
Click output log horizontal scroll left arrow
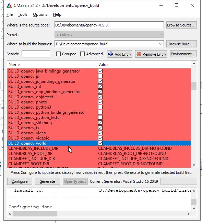[x=10, y=214]
